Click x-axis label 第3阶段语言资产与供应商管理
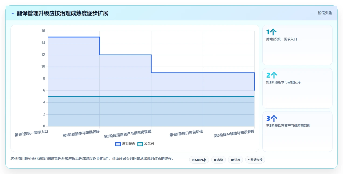Viewport: 343px width, 174px height. [128, 134]
